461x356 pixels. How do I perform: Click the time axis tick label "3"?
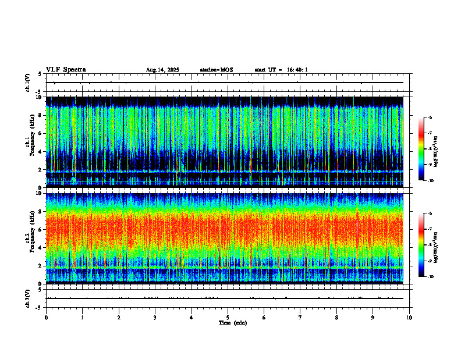(155, 318)
